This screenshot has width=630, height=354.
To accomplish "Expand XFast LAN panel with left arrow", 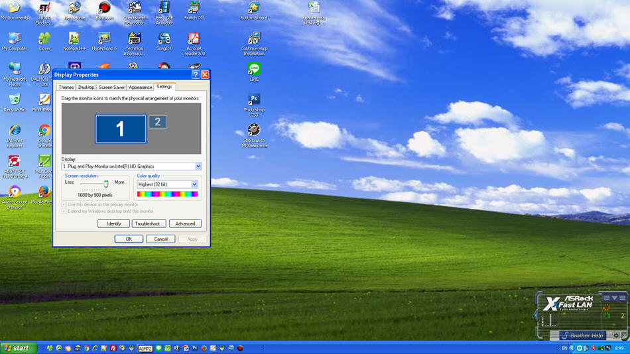I will tap(536, 316).
